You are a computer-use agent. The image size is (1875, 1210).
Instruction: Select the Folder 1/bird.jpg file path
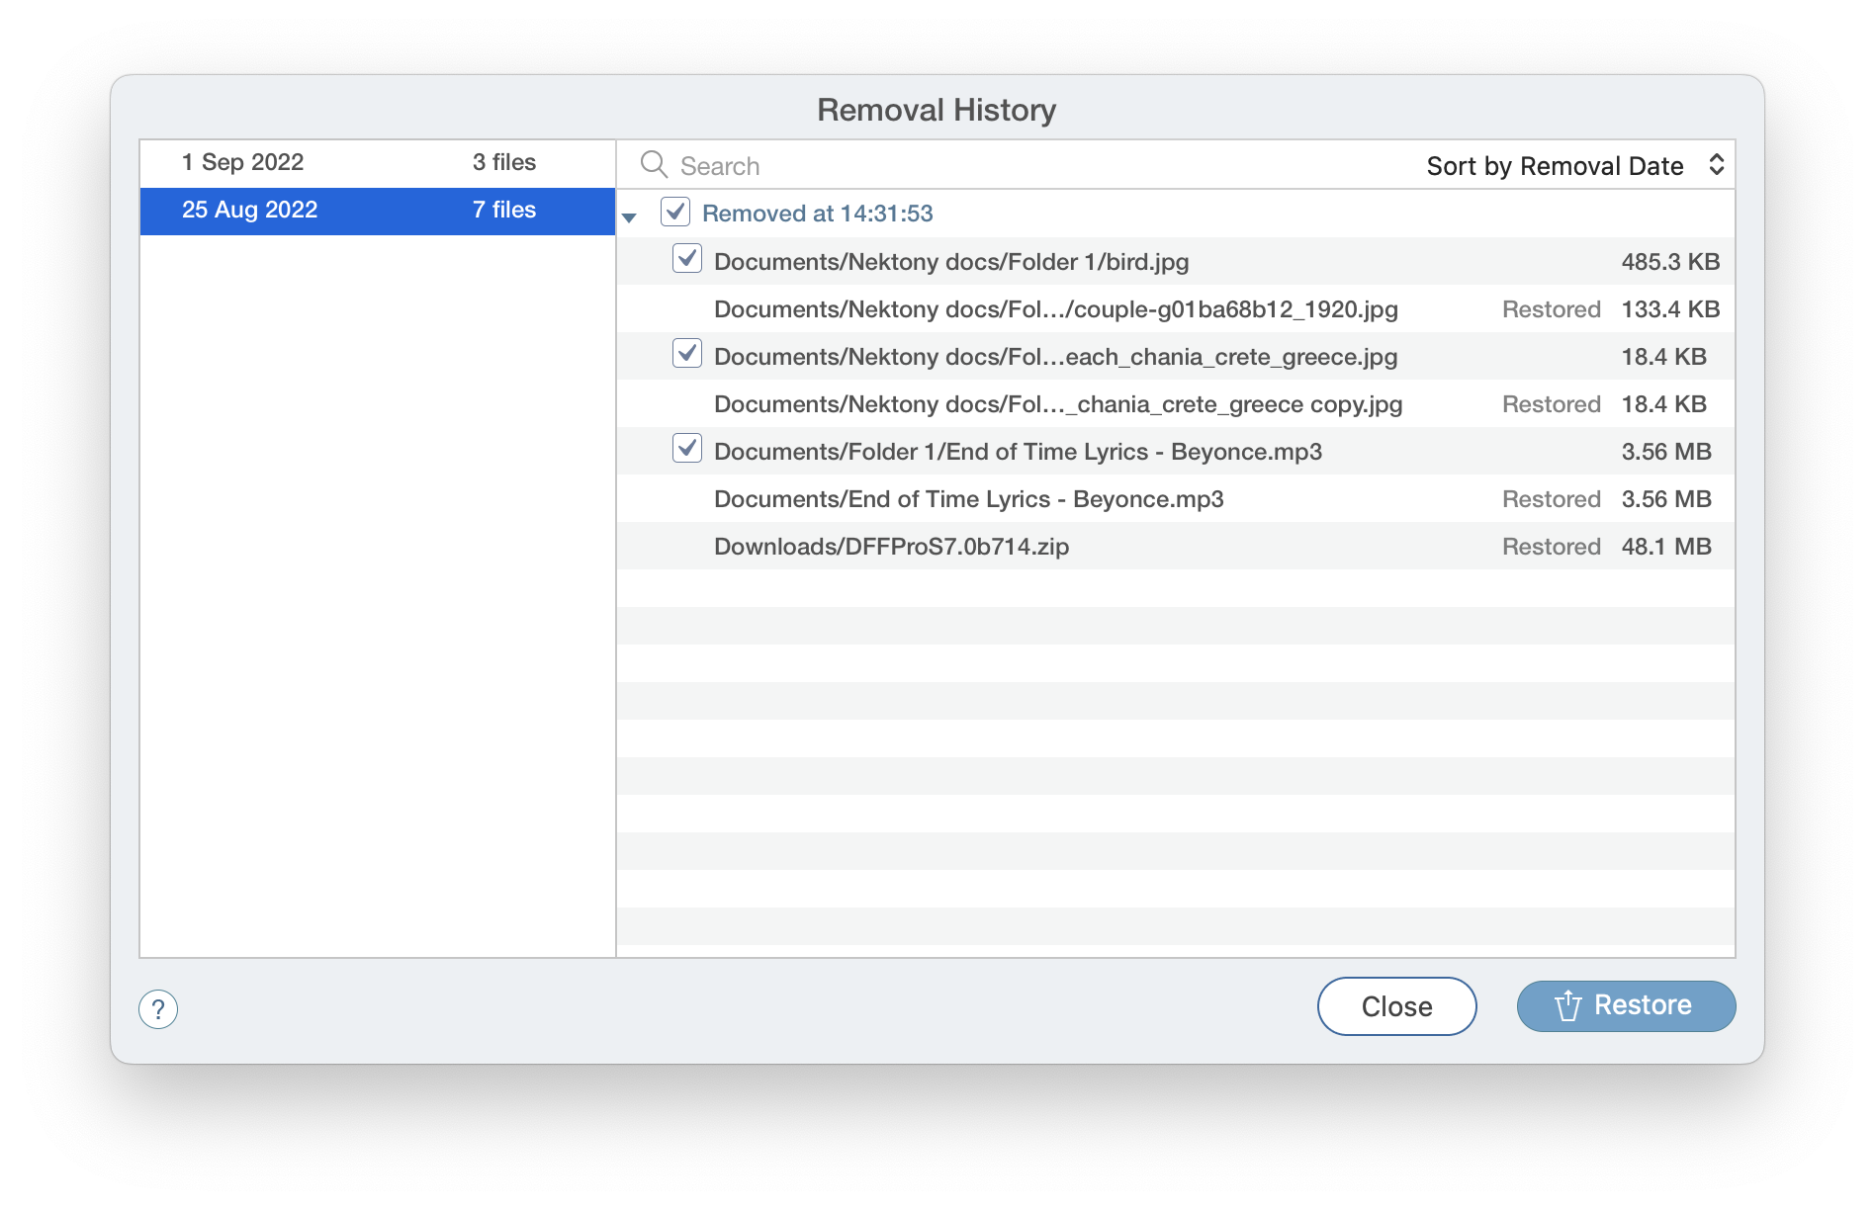pyautogui.click(x=951, y=262)
